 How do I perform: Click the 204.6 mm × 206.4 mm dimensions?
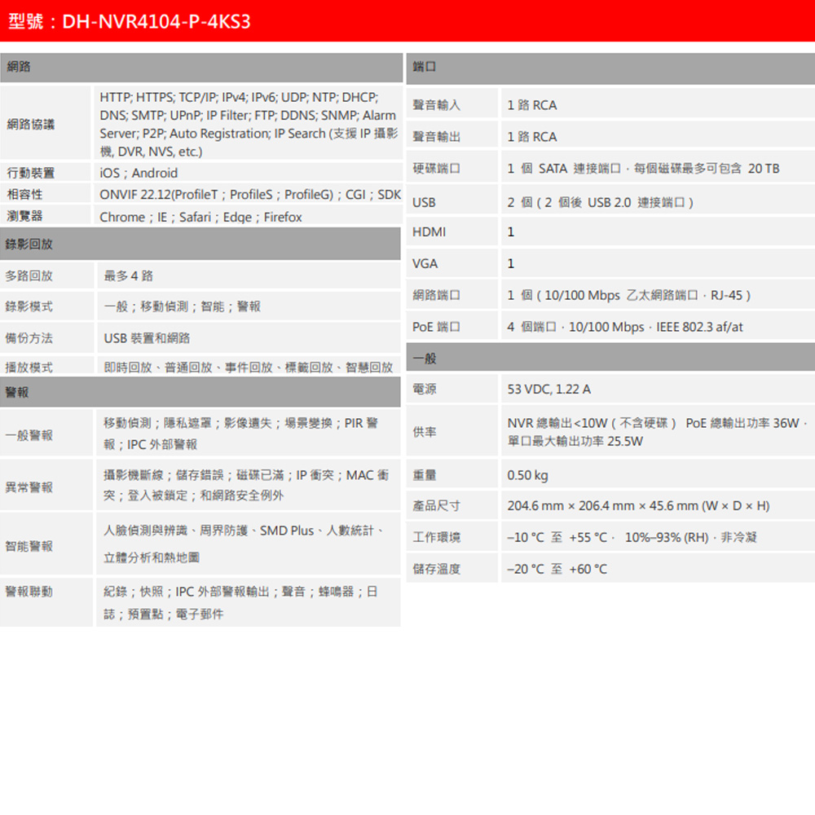(638, 506)
